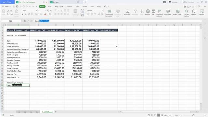Click the red font color button
The width and height of the screenshot is (208, 117).
click(x=45, y=14)
